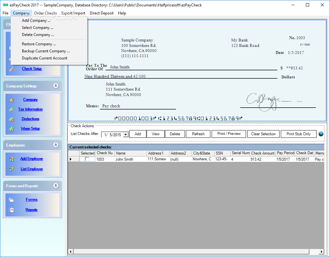This screenshot has height=257, width=330.
Task: Tick the Selected checkbox for John Smith check
Action: click(x=87, y=159)
